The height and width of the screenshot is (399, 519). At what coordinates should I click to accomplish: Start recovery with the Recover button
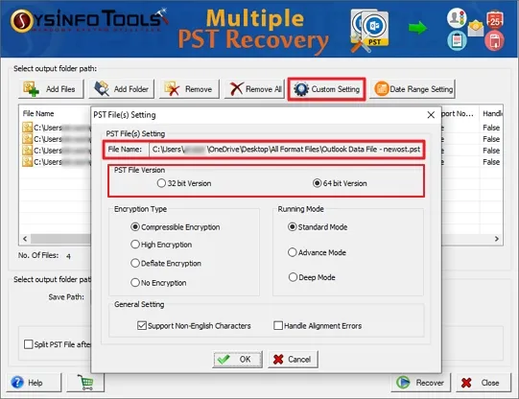[x=421, y=383]
